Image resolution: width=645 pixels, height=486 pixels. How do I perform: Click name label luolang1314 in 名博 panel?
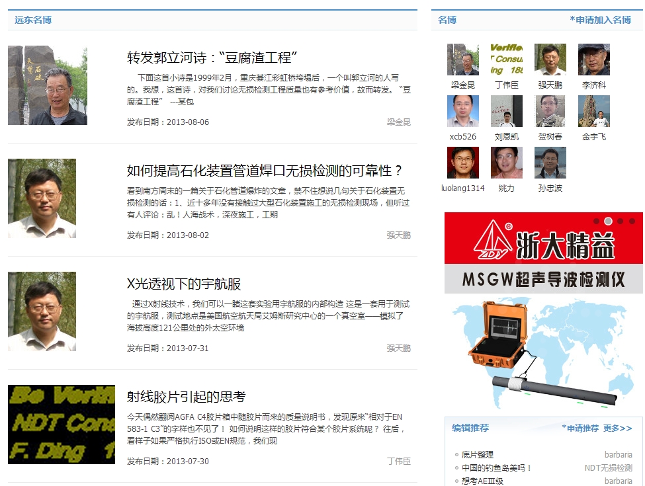tap(463, 188)
